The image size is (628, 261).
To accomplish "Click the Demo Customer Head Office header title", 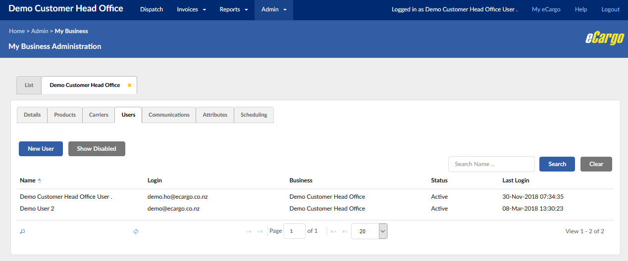I will (x=66, y=8).
